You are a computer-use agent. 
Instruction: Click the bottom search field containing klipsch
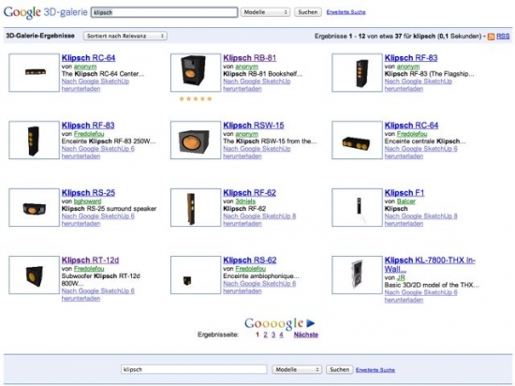click(194, 369)
